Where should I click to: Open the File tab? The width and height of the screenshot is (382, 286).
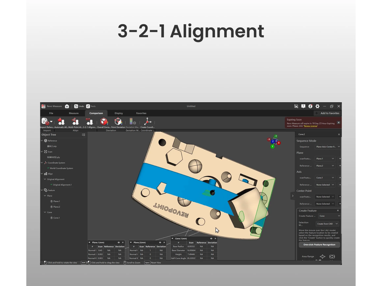[51, 113]
